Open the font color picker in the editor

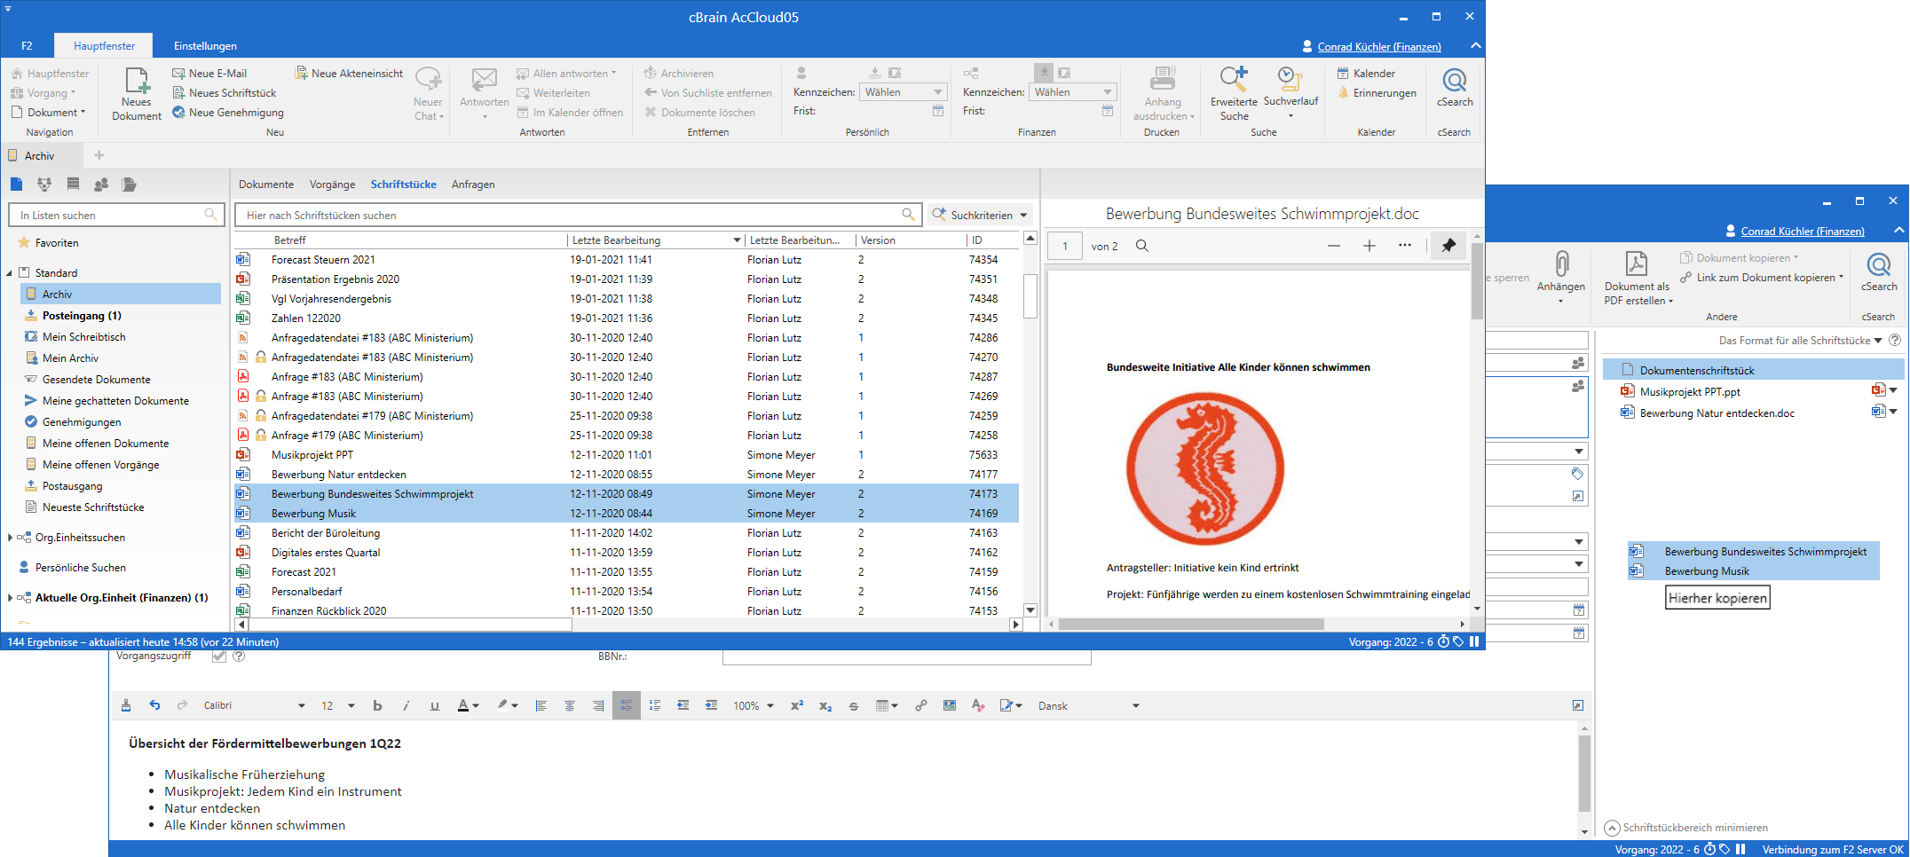(468, 705)
